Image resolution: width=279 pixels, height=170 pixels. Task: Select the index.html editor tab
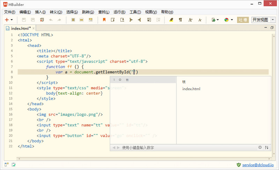[20, 28]
